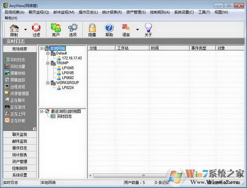This screenshot has height=188, width=247.
Task: Select 正在上网 in the sidebar
Action: [15, 114]
